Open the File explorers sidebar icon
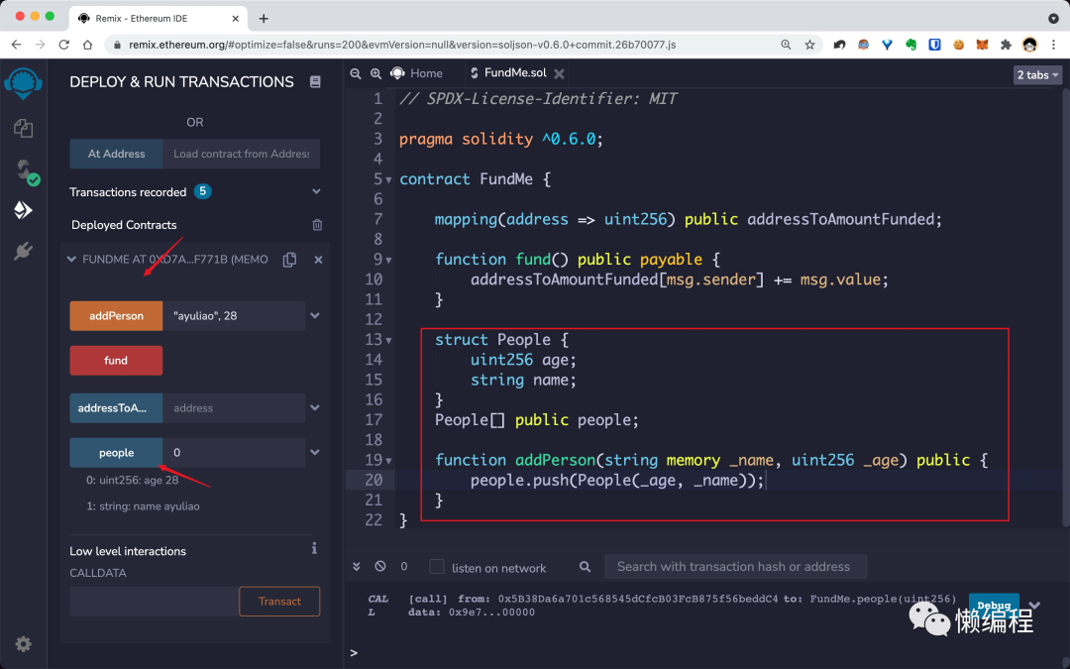The width and height of the screenshot is (1070, 669). point(23,128)
